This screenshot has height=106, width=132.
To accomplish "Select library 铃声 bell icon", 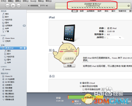I will [x=3, y=28].
